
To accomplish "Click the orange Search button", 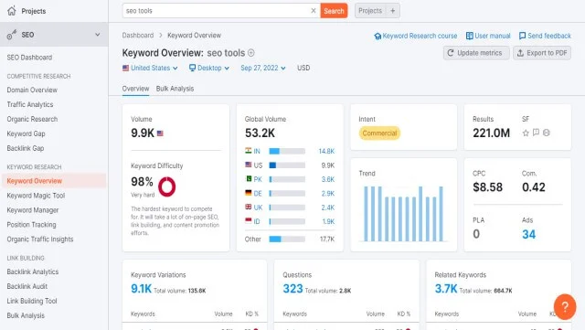I will coord(334,11).
